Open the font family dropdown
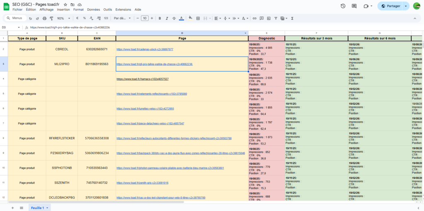424x211 pixels. (x=122, y=18)
